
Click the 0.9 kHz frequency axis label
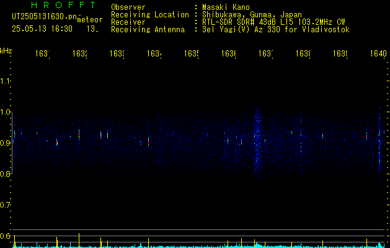point(6,143)
